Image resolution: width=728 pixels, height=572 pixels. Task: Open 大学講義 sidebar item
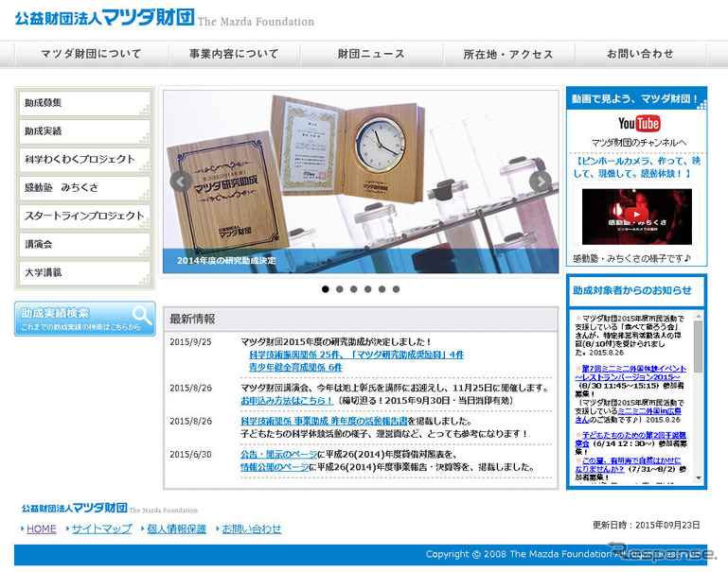pyautogui.click(x=84, y=272)
